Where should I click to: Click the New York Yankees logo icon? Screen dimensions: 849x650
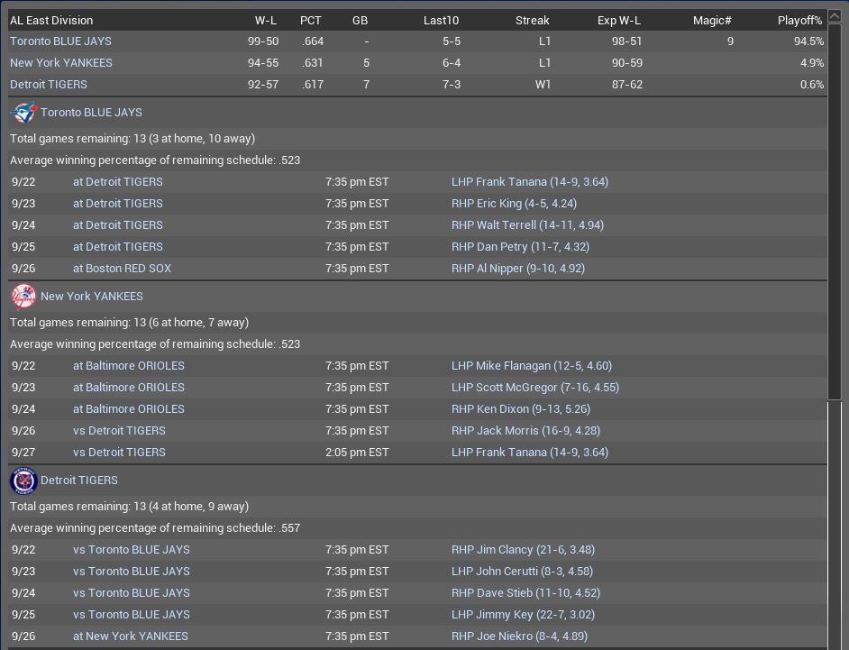[x=23, y=297]
